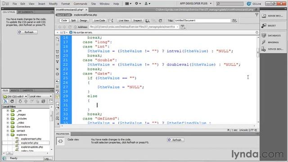Open the Extend Dreamweaver gear menu
The height and width of the screenshot is (162, 288).
(x=138, y=4)
